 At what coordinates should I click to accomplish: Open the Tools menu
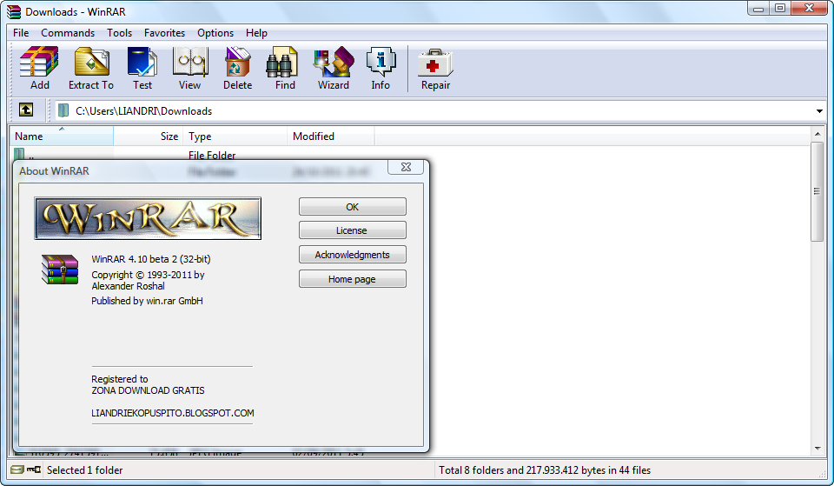(x=119, y=33)
